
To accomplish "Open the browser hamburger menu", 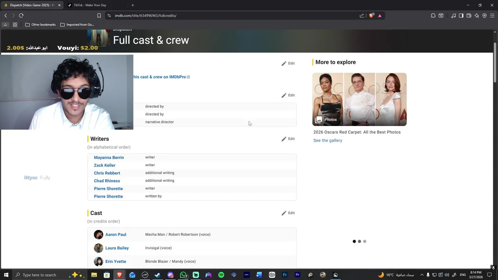I will point(492,16).
